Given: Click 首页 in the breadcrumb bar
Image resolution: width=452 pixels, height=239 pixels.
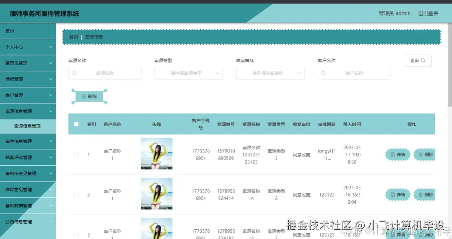Looking at the screenshot, I should click(74, 36).
